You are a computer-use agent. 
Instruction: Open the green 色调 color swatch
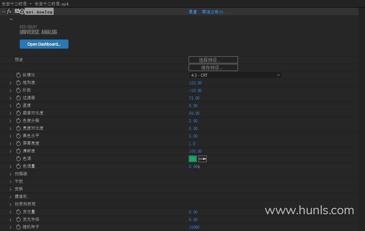point(193,159)
